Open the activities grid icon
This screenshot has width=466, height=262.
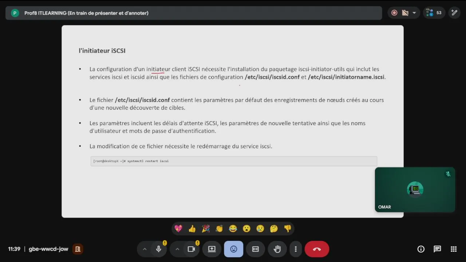click(454, 249)
